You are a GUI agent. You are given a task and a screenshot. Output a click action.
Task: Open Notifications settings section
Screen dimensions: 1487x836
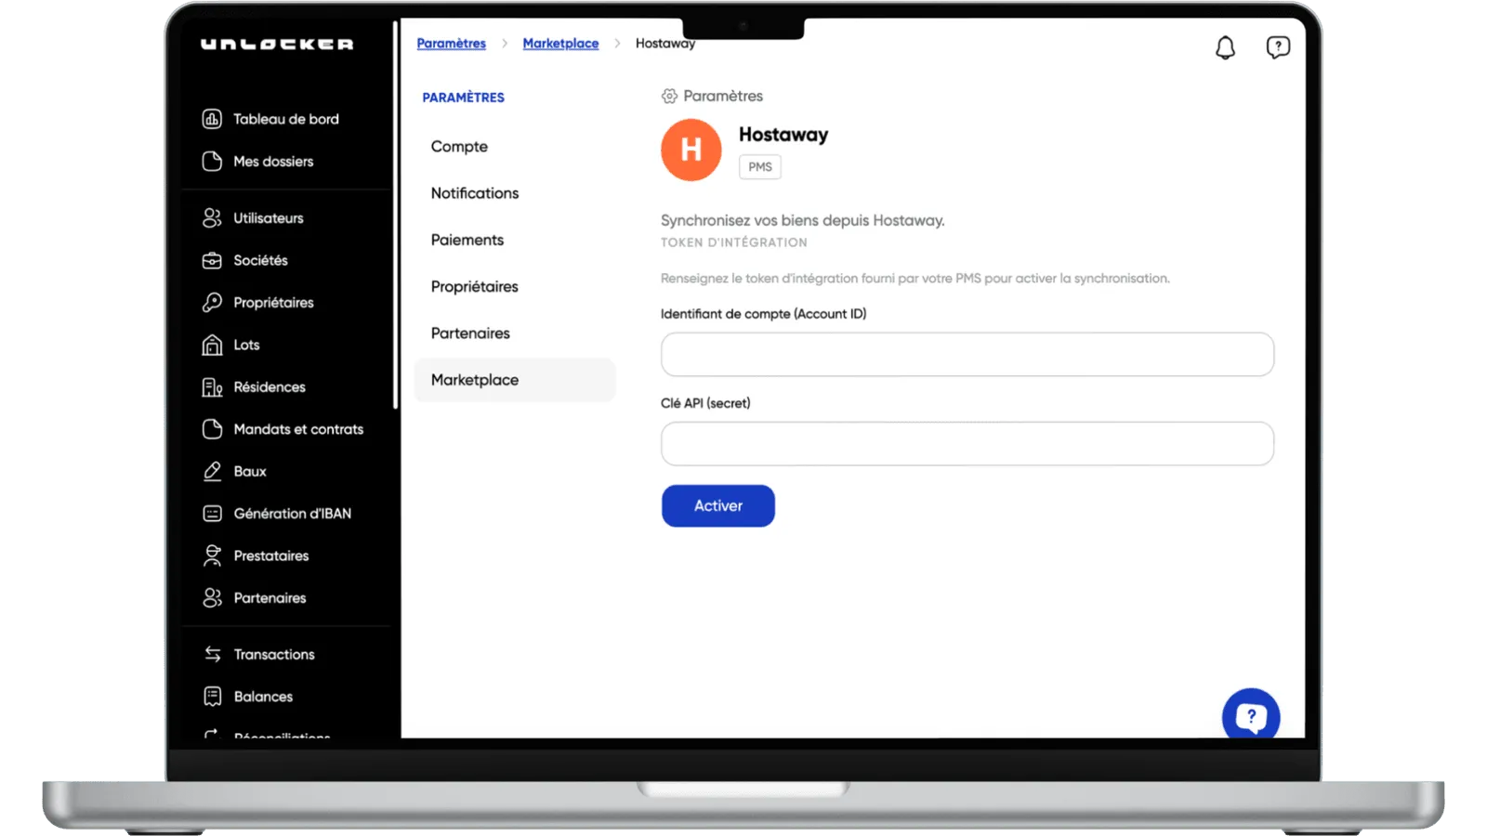475,193
